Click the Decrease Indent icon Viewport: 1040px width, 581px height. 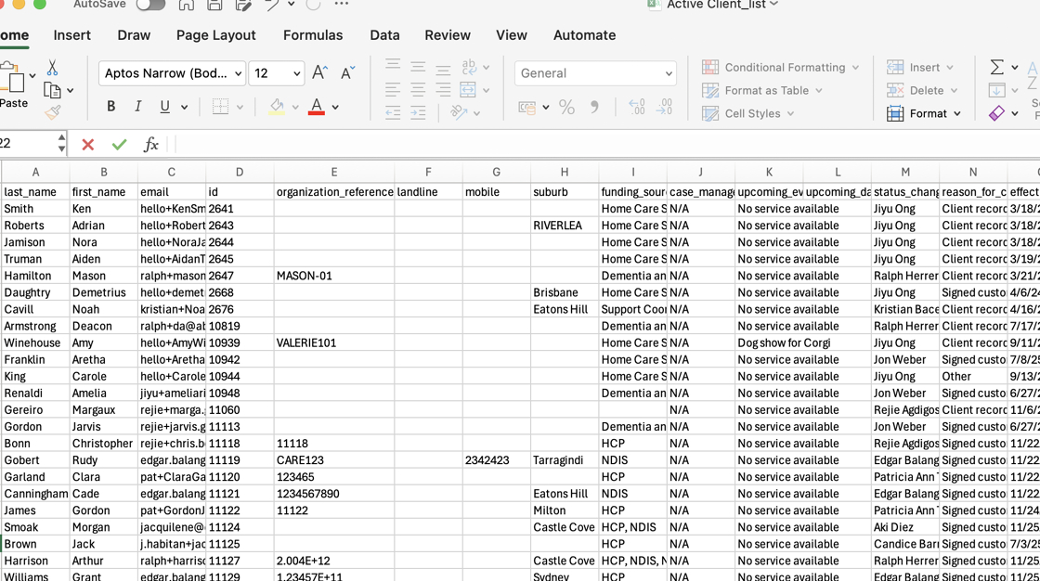pyautogui.click(x=393, y=113)
